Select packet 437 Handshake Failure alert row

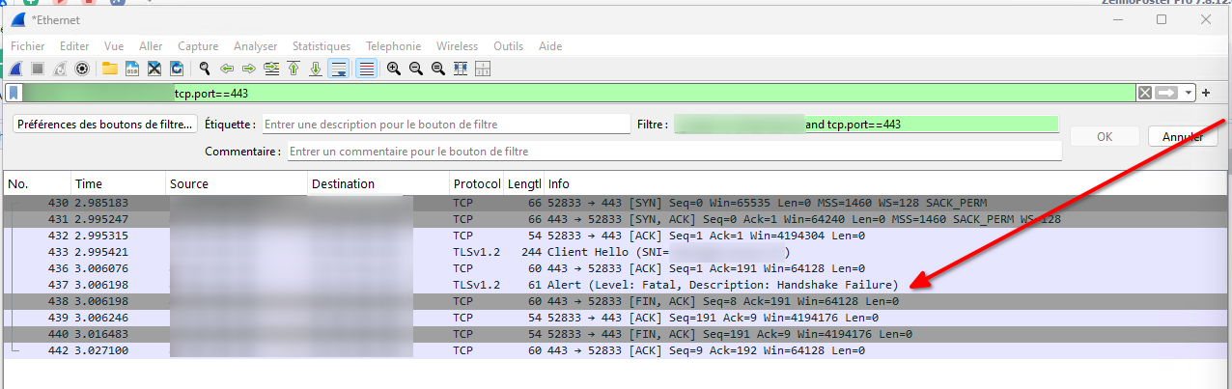pyautogui.click(x=613, y=285)
